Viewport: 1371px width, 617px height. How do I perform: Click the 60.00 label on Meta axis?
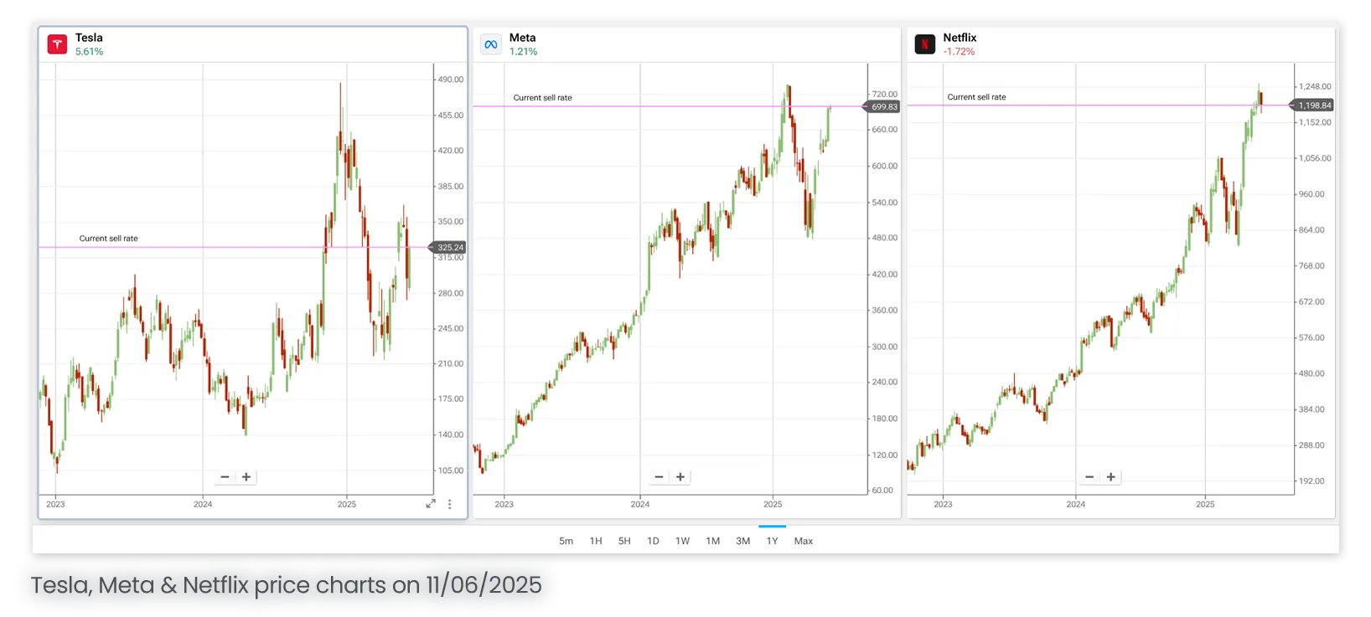[882, 491]
